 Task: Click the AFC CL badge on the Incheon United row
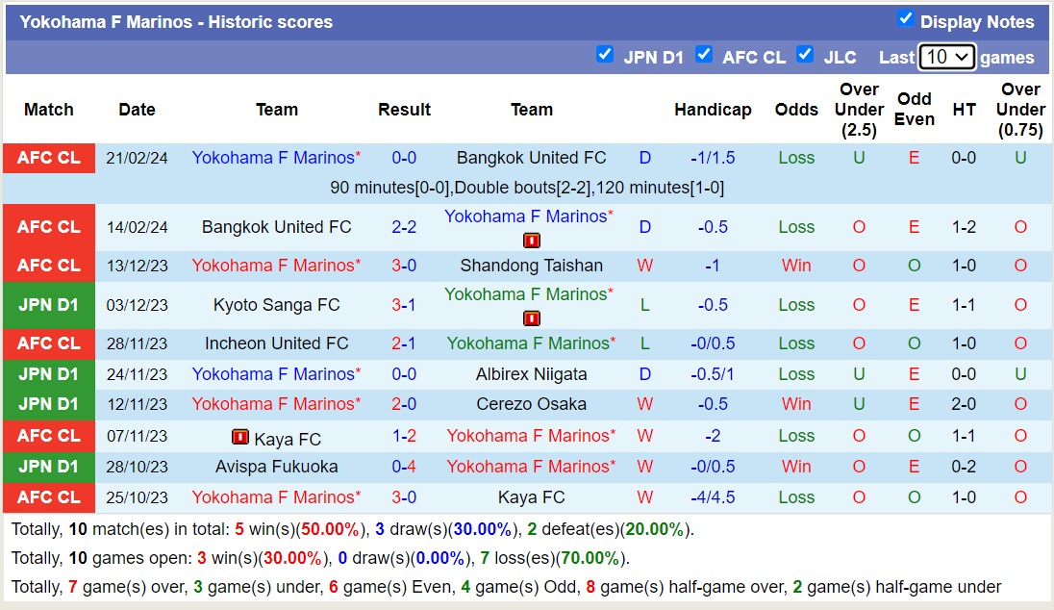tap(48, 343)
